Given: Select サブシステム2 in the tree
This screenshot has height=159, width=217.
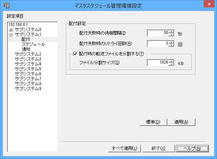Looking at the screenshot, I should [x=28, y=54].
